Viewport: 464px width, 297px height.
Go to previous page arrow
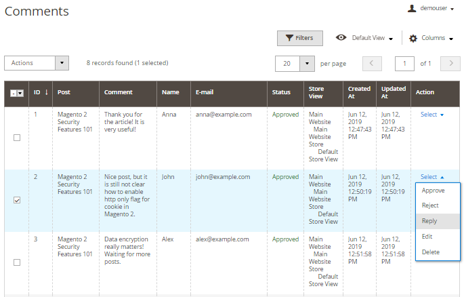tap(372, 64)
